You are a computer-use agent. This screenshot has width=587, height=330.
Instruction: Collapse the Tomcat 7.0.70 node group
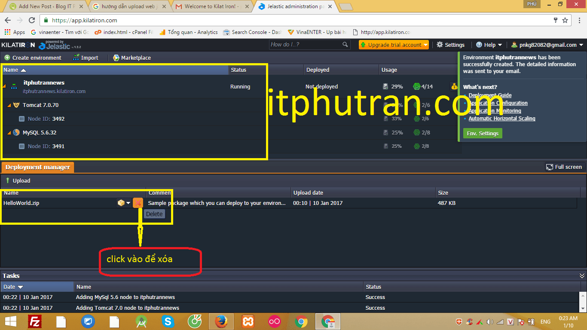(x=9, y=105)
